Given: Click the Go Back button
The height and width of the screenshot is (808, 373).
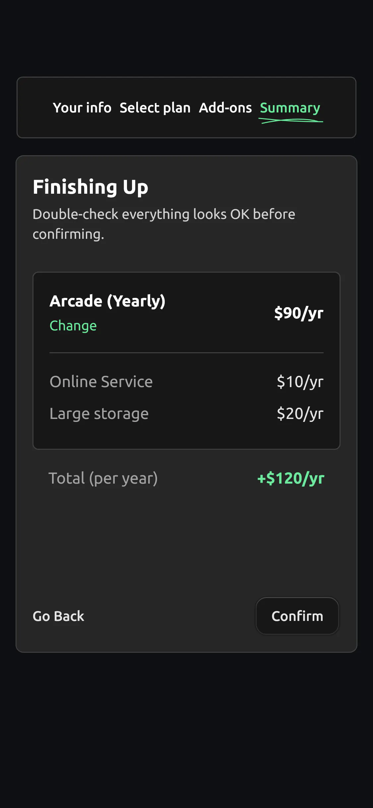Looking at the screenshot, I should [x=58, y=616].
